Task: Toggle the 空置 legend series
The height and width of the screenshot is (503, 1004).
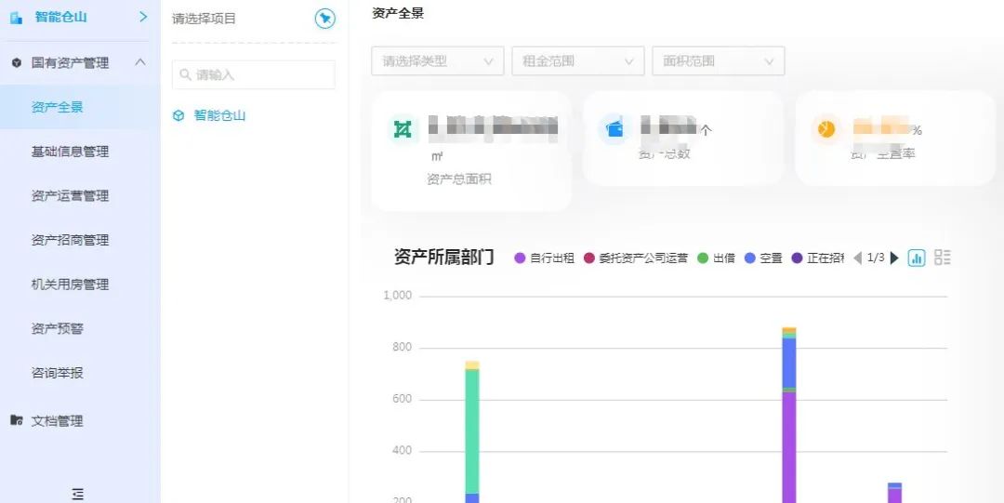Action: tap(763, 258)
